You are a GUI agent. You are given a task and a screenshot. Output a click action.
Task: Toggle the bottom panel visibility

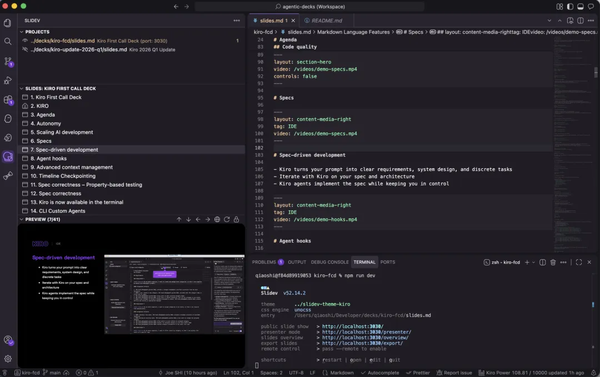[x=581, y=7]
